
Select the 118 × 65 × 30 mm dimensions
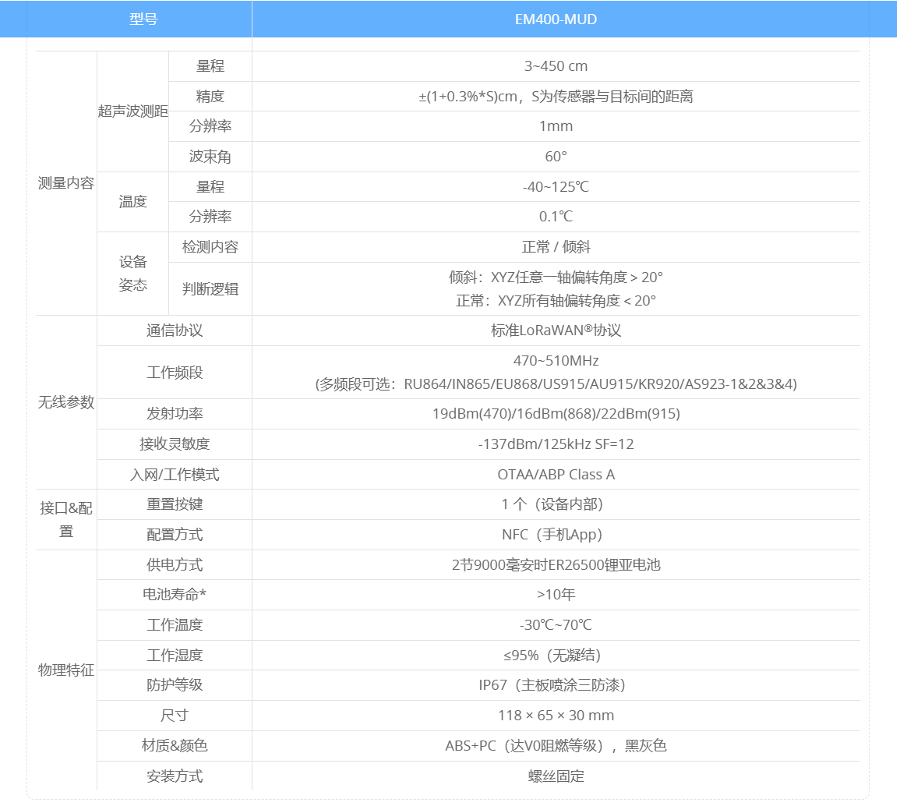click(556, 716)
